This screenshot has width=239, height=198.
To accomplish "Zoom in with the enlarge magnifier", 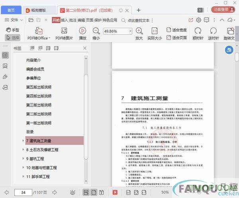I will (x=139, y=34).
